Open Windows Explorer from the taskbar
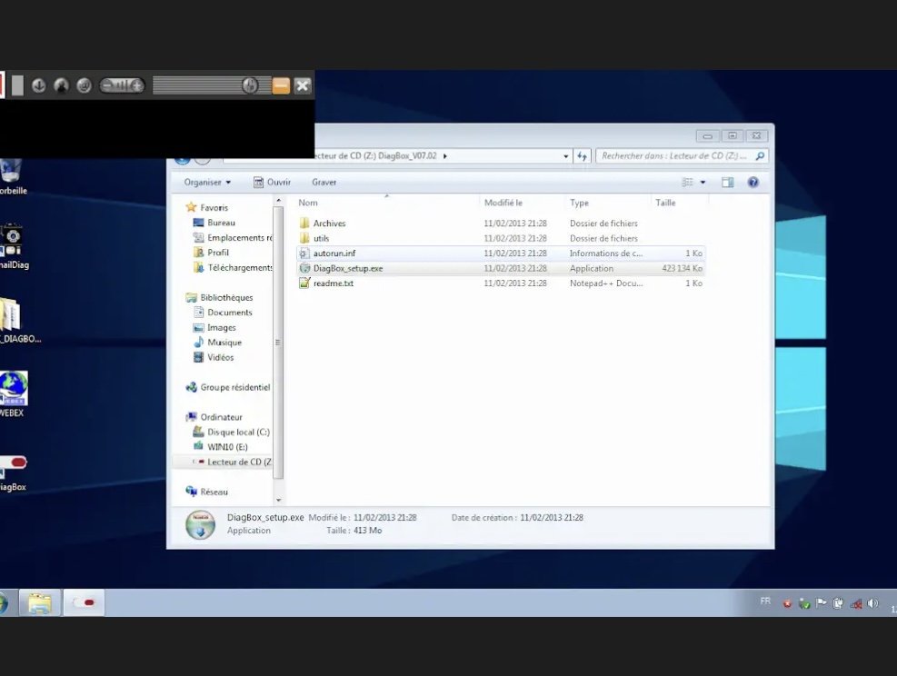The width and height of the screenshot is (897, 676). pos(39,602)
